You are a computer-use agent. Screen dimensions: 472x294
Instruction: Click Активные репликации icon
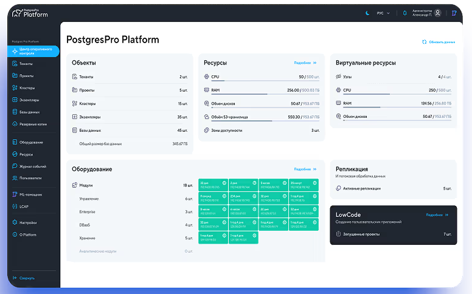338,188
